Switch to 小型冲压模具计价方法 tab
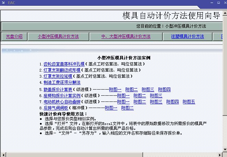The width and height of the screenshot is (227, 157). (58, 36)
